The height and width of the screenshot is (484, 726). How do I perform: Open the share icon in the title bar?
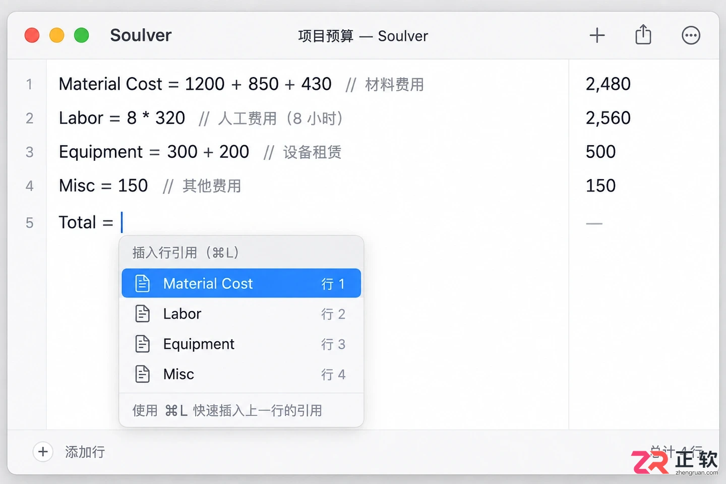tap(643, 35)
